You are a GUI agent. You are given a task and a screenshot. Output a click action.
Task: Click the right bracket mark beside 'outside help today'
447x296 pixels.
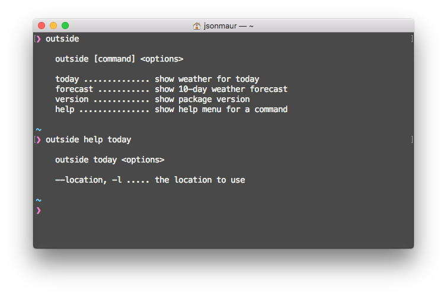pyautogui.click(x=411, y=139)
